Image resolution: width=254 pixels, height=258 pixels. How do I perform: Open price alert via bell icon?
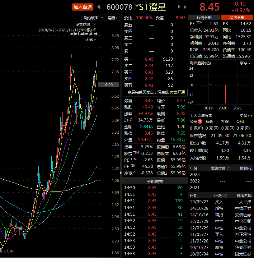[185, 7]
